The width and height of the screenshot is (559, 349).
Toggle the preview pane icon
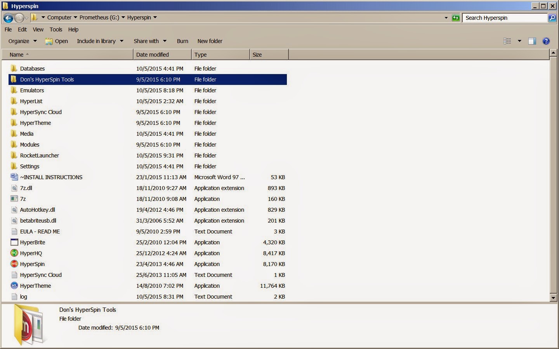532,41
